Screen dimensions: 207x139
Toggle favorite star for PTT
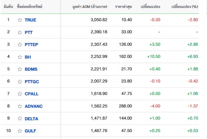[x=20, y=32]
